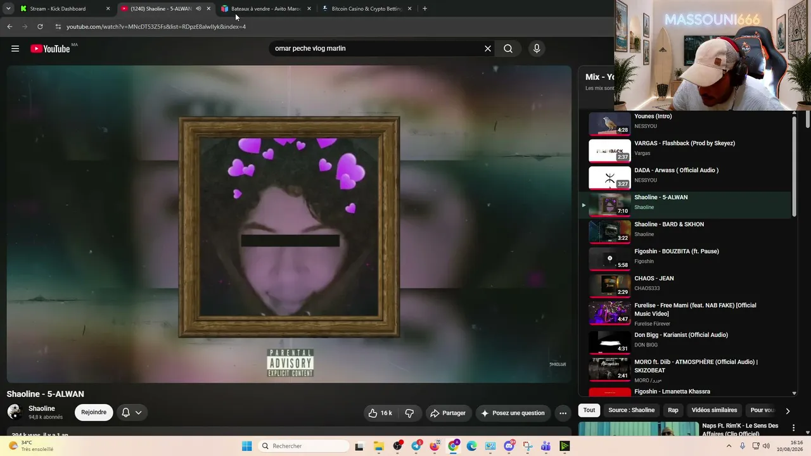Mute the audio playing YouTube tab

(x=198, y=9)
